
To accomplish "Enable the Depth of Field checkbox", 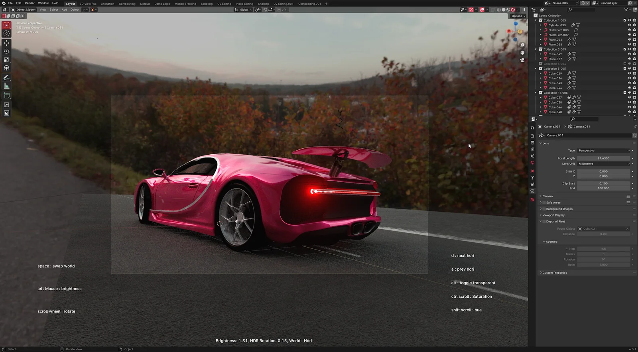I will tap(544, 222).
